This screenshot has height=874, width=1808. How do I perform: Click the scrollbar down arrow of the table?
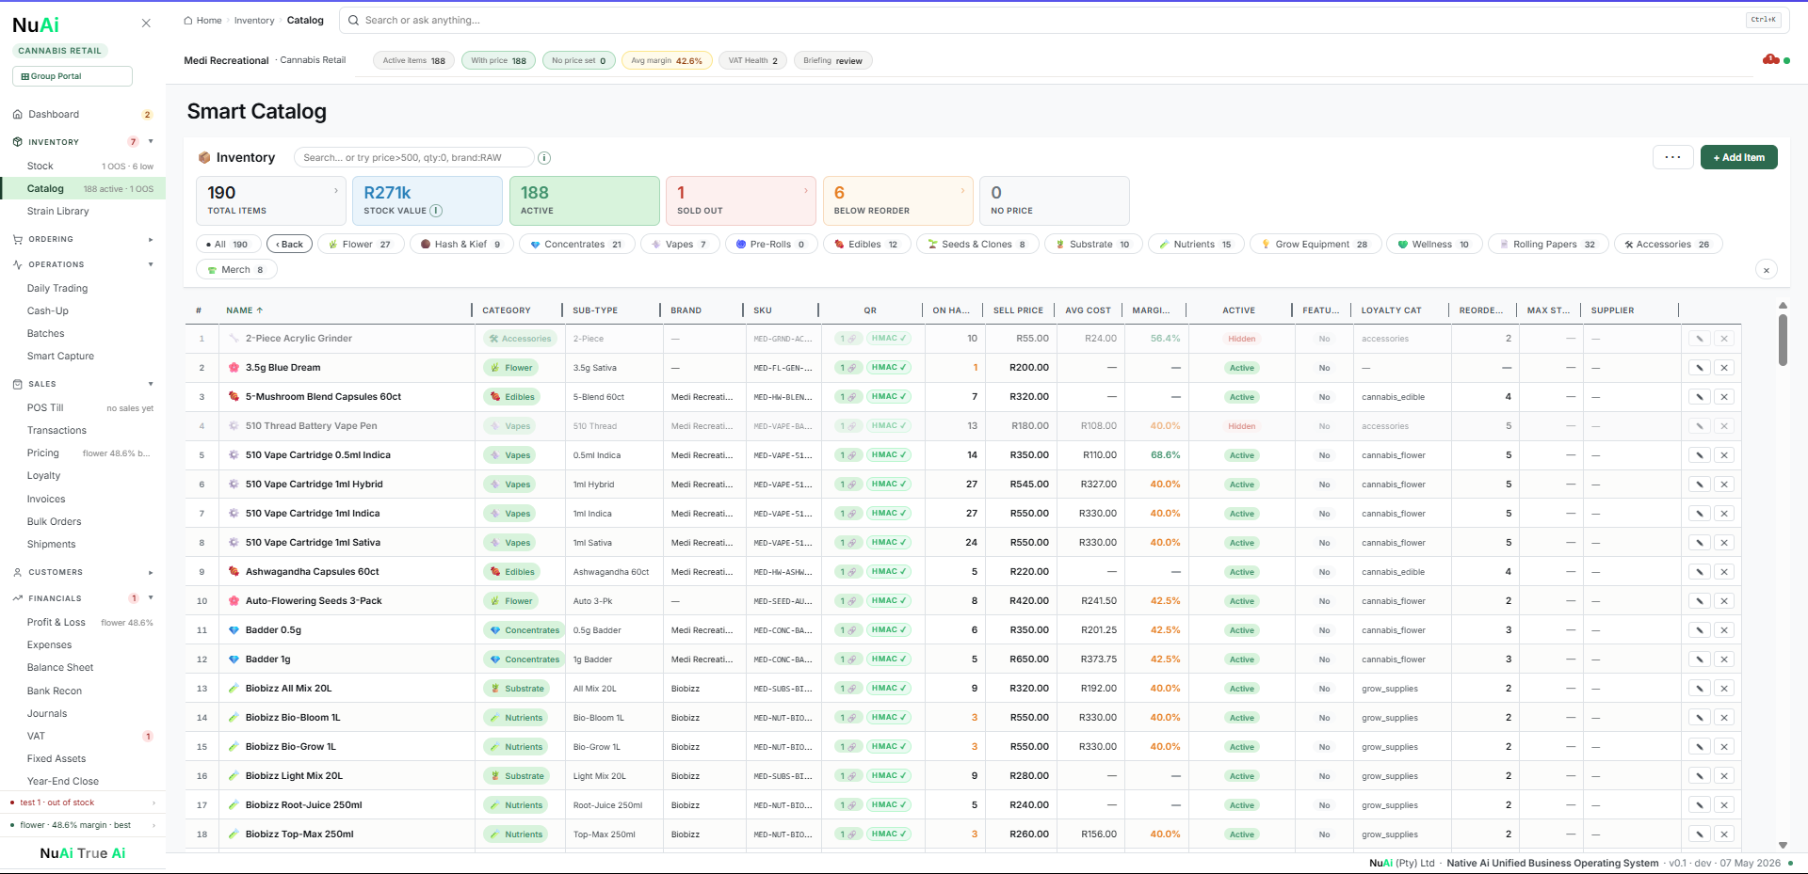[1783, 845]
